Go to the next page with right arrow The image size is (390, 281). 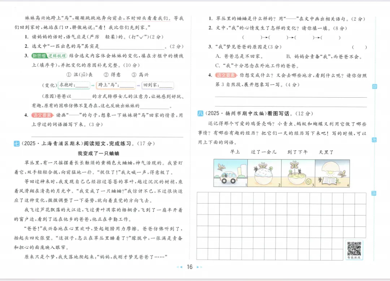(198, 267)
